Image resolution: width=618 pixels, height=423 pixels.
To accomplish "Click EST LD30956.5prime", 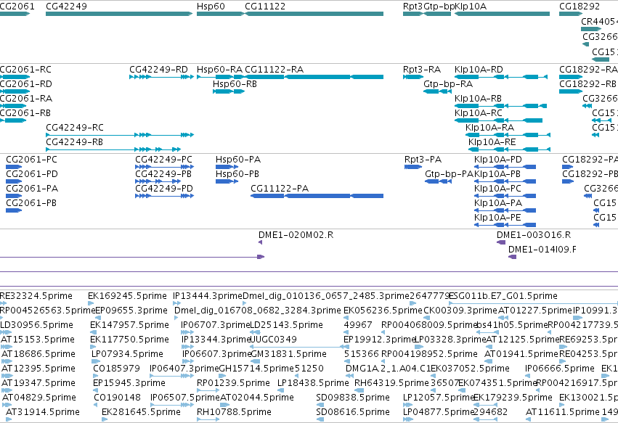I will [6, 332].
